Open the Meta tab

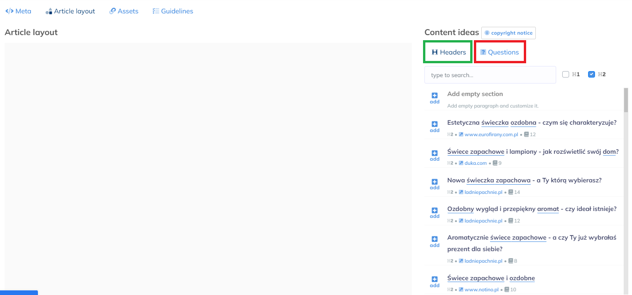click(x=18, y=11)
